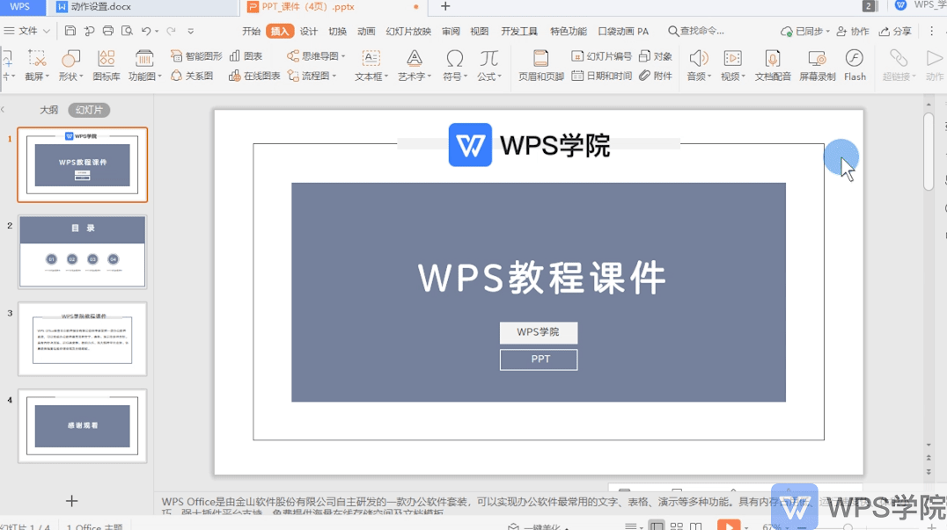Viewport: 947px width, 530px height.
Task: Open 页眉和页脚 header and footer
Action: click(x=541, y=65)
